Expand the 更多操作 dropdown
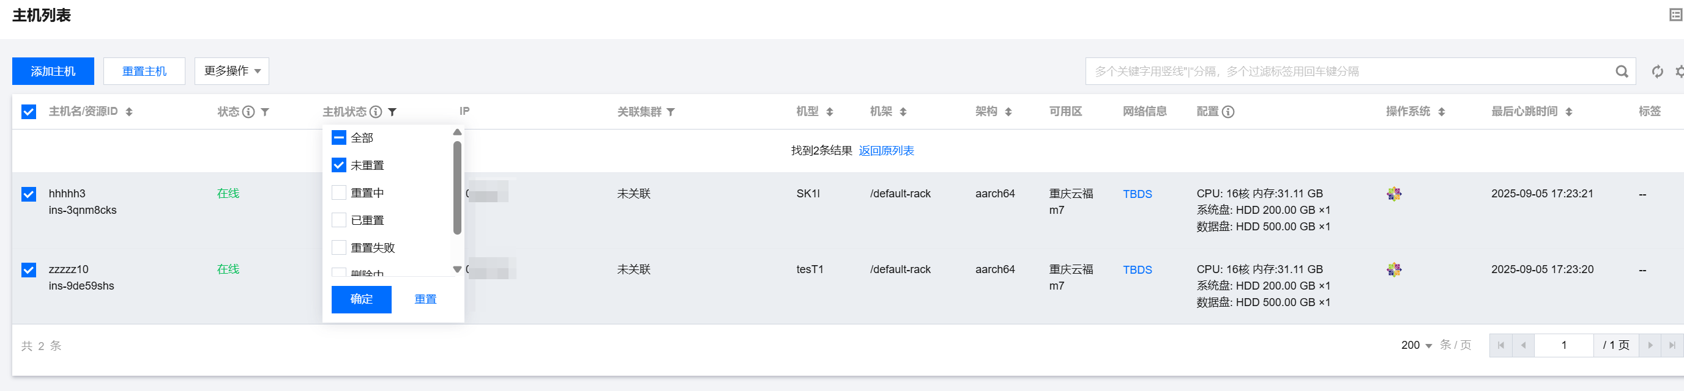1684x391 pixels. (x=231, y=71)
